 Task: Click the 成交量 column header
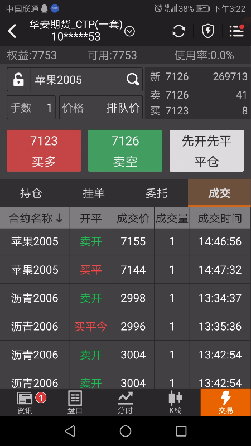click(172, 219)
